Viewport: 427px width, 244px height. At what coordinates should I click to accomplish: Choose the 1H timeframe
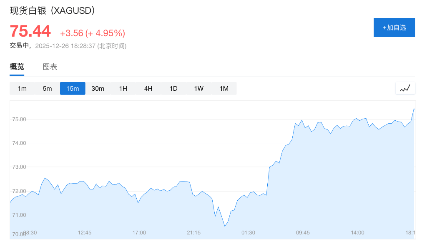point(123,88)
